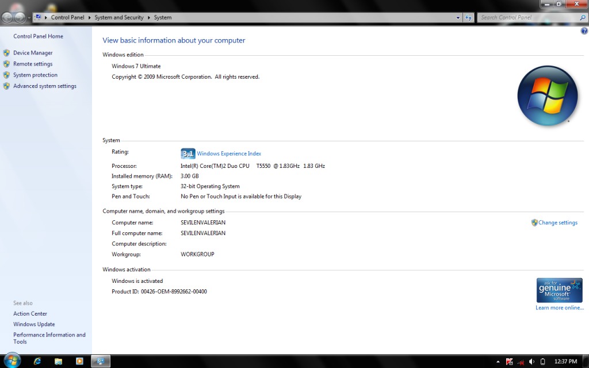Click the Change settings link

coord(558,223)
